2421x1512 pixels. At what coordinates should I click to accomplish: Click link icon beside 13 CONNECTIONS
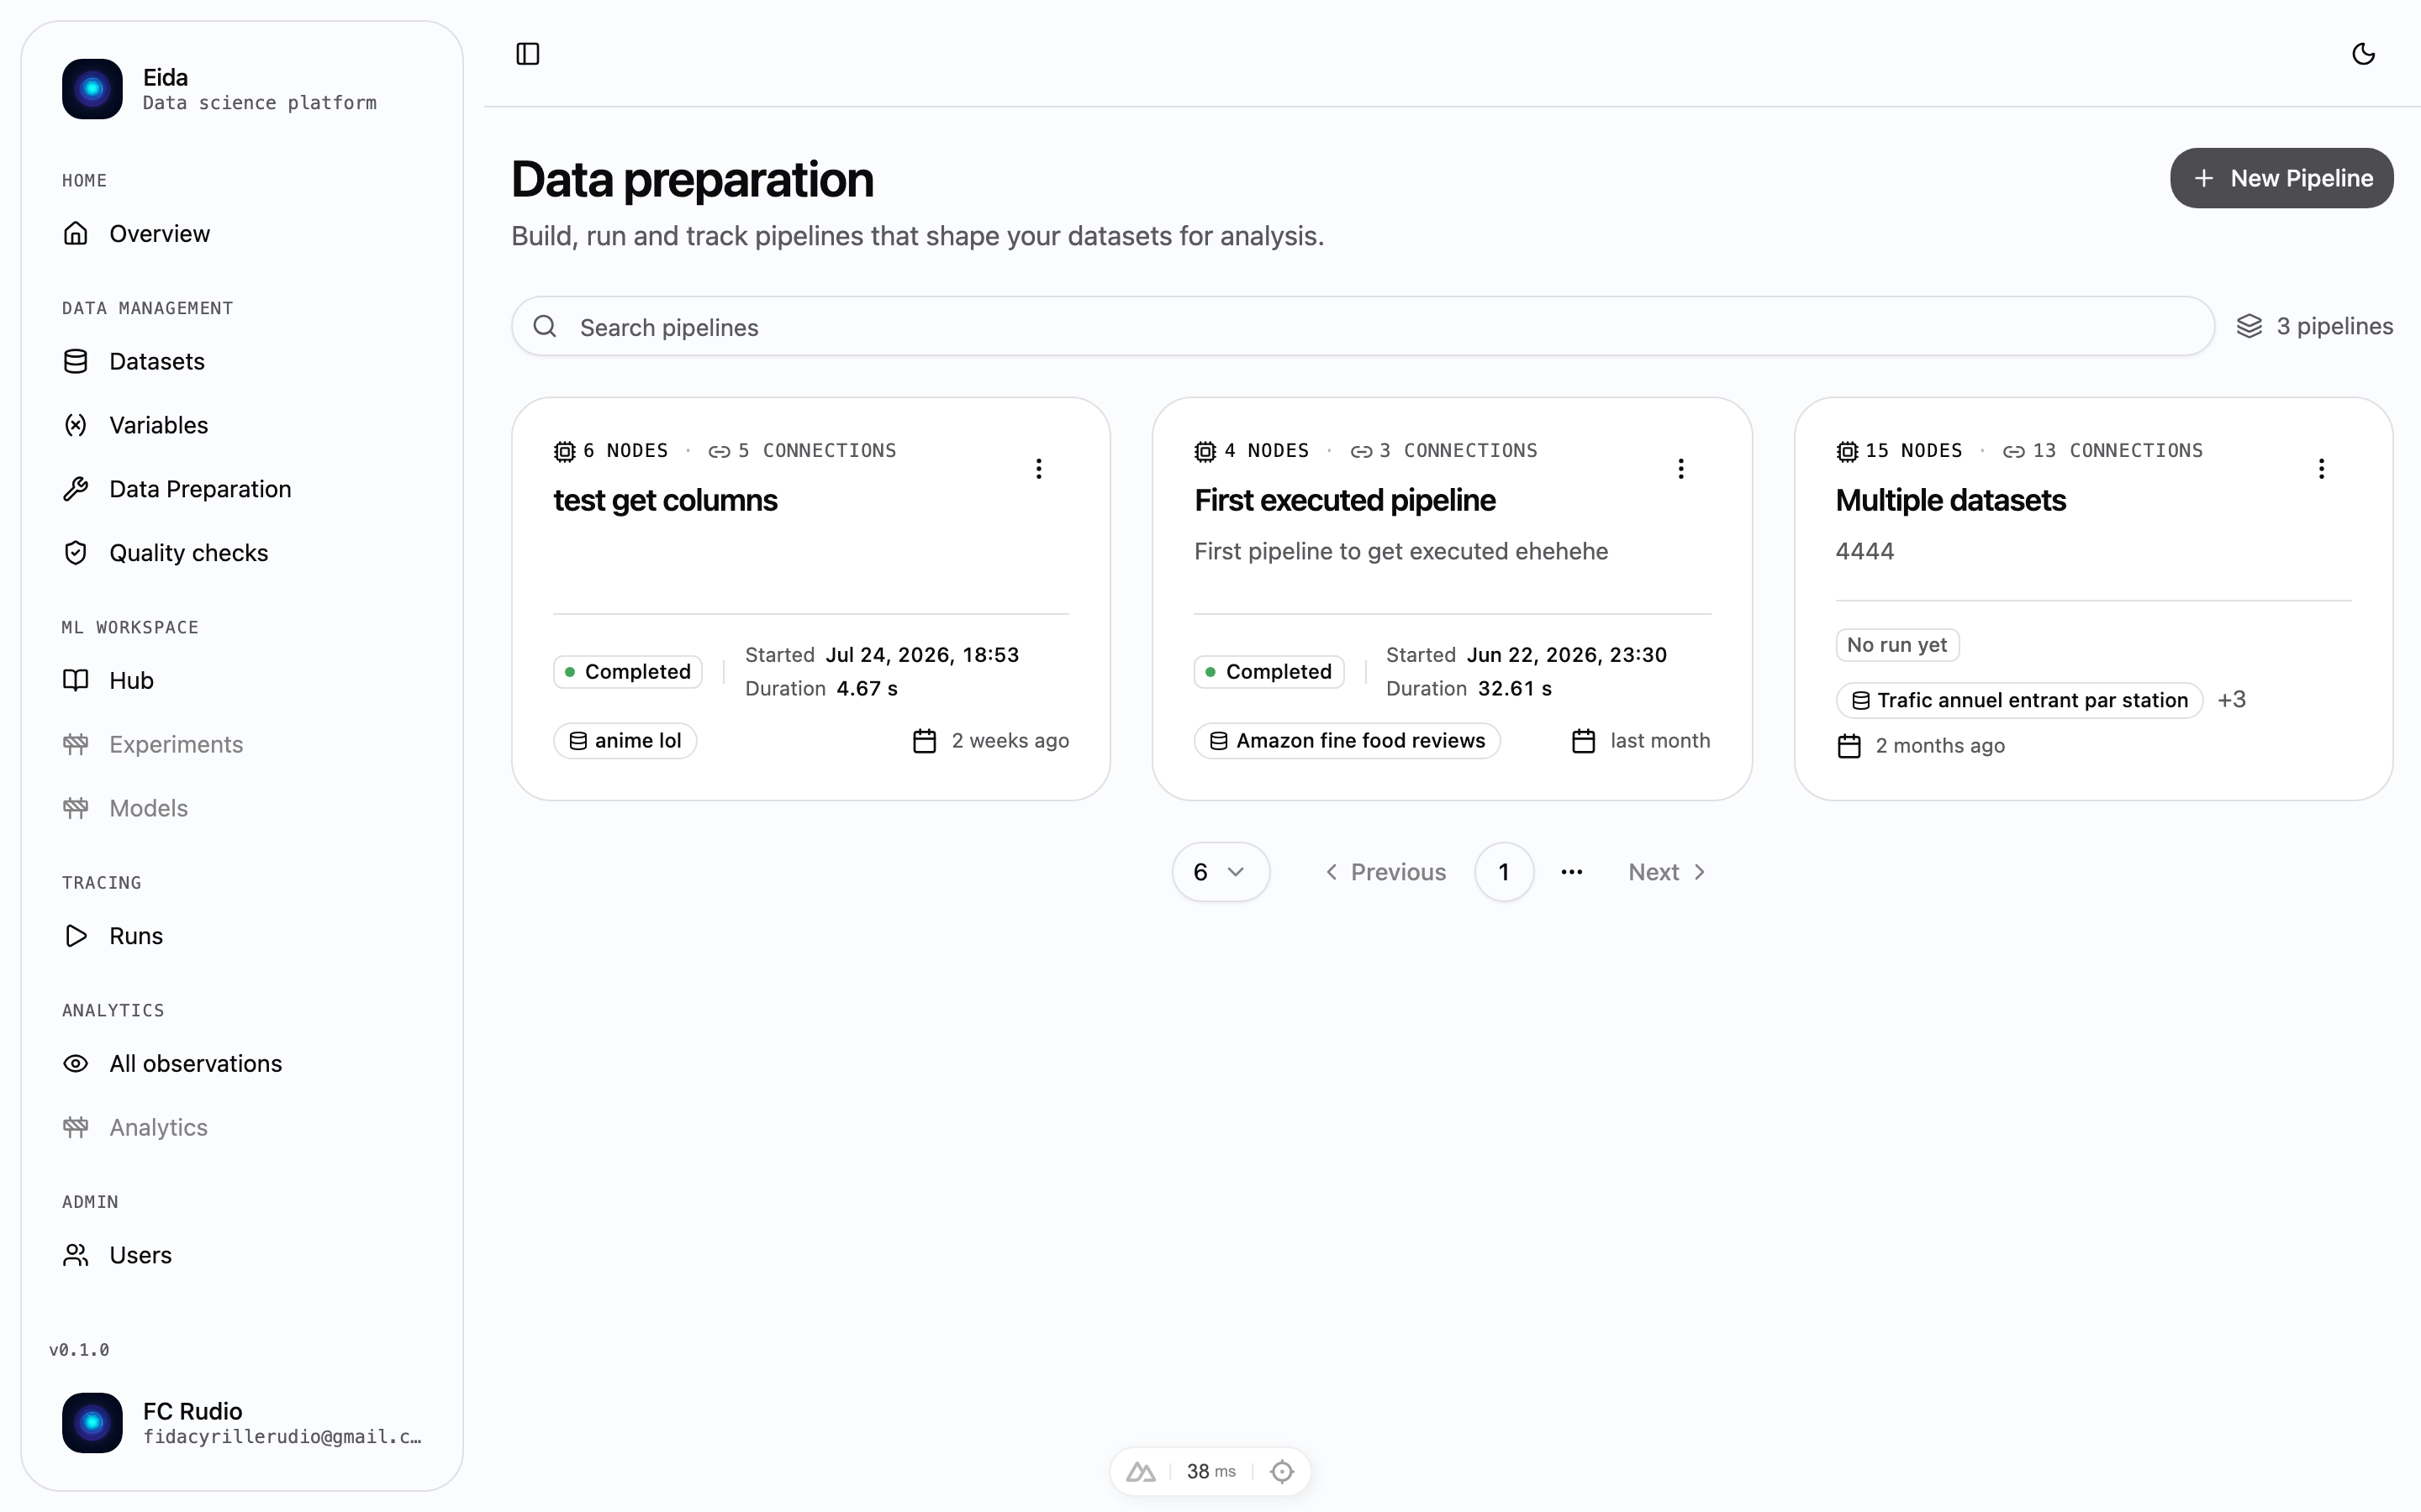coord(2012,452)
